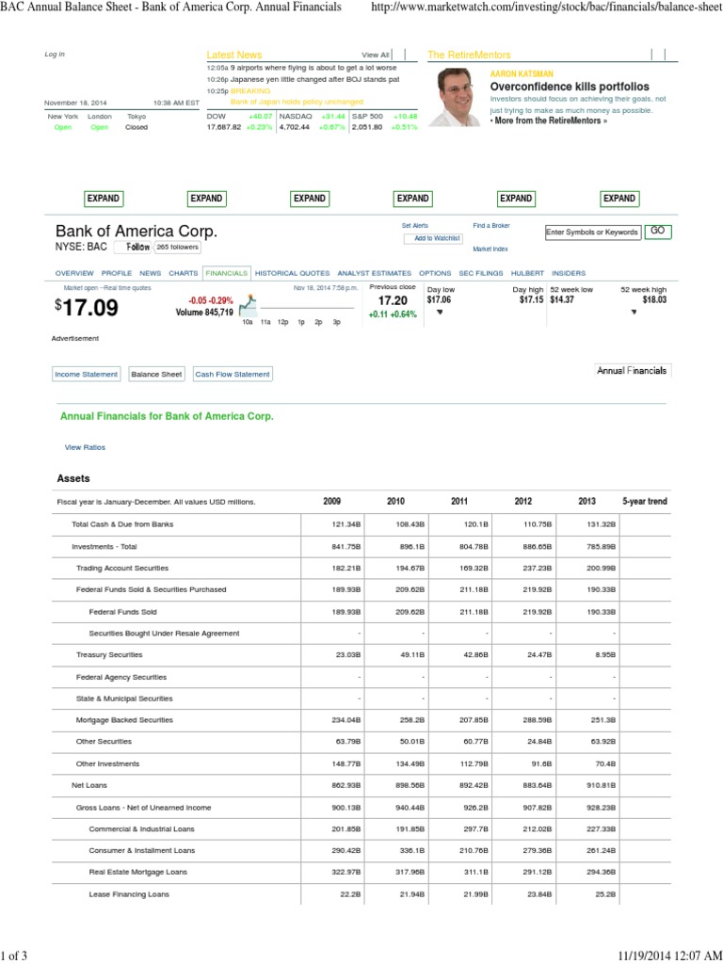Select the Insiders tab
723x964 pixels.
[x=568, y=273]
